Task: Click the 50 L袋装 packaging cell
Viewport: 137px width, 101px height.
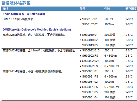Action: pyautogui.click(x=110, y=45)
